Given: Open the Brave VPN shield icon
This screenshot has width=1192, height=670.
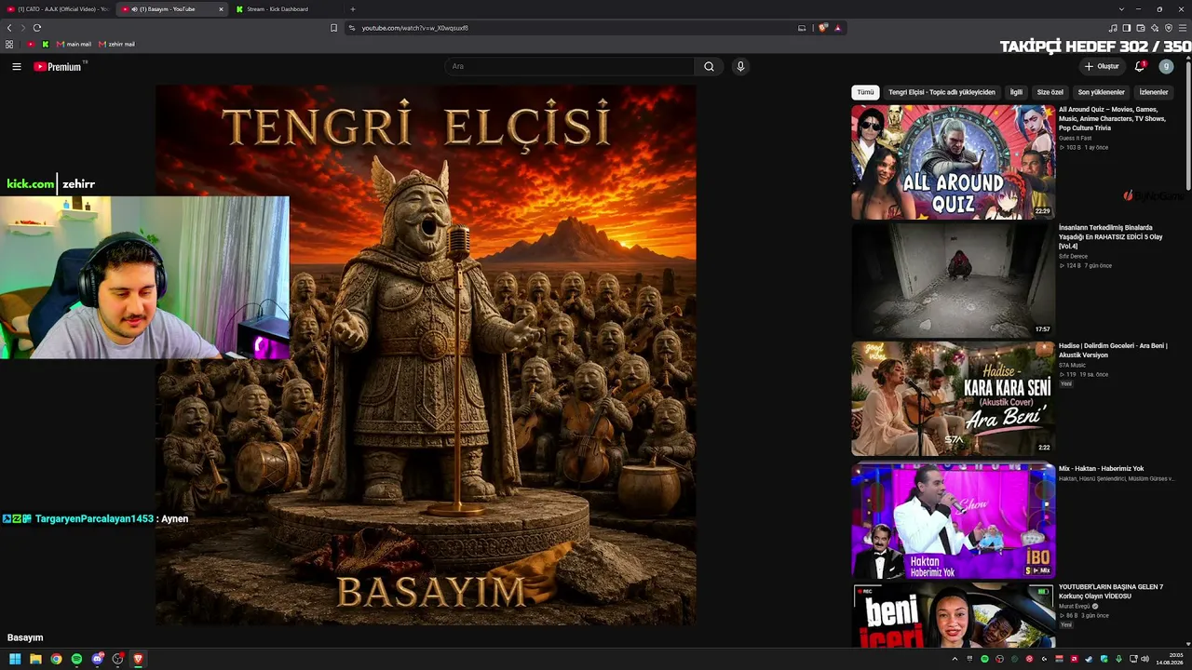Looking at the screenshot, I should click(x=1169, y=28).
